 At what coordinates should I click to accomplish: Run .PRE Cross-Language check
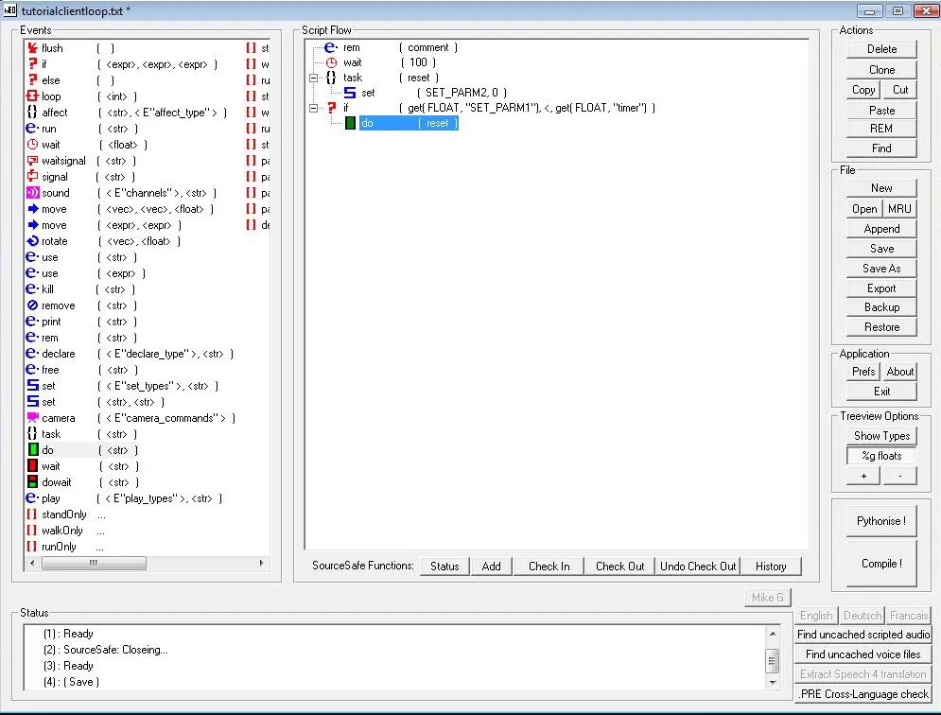863,694
